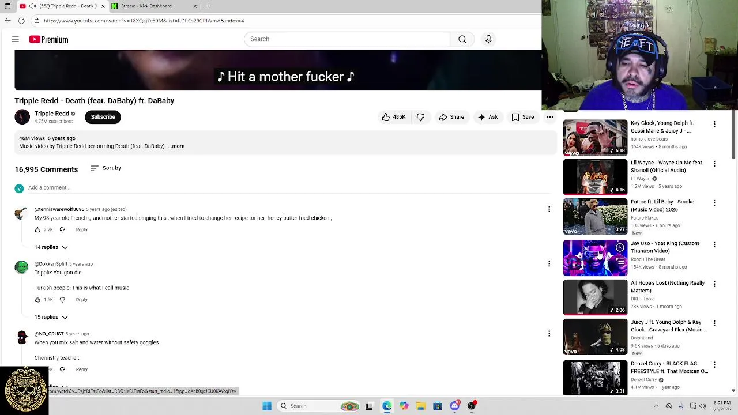Open the YouTube guide hamburger menu

pyautogui.click(x=16, y=39)
